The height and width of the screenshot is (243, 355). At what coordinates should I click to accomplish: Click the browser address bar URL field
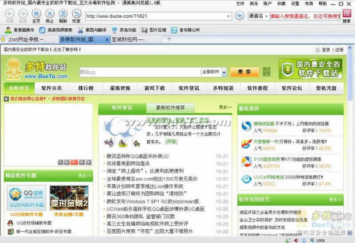click(156, 16)
